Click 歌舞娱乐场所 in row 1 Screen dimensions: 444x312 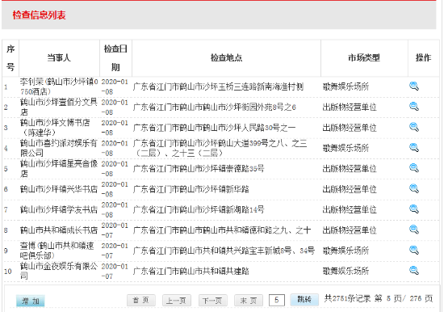click(x=346, y=86)
